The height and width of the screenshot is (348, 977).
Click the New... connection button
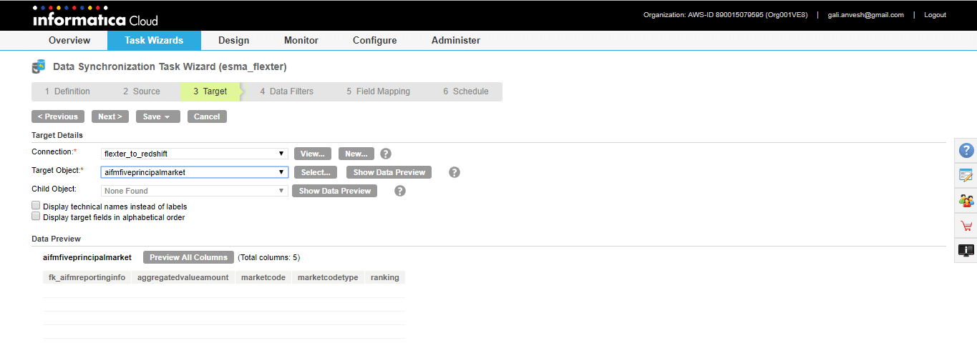356,154
